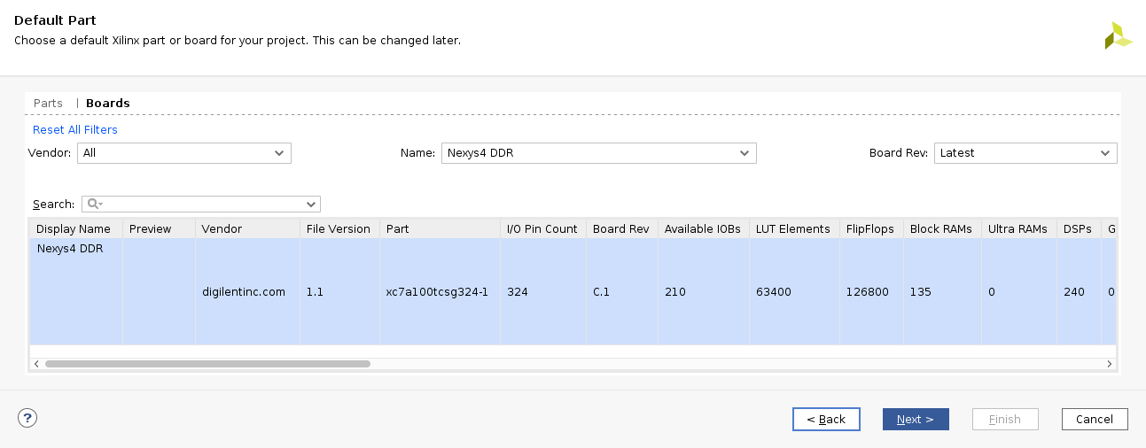Click the scrollbar right arrow
The width and height of the screenshot is (1146, 448).
tap(1109, 364)
